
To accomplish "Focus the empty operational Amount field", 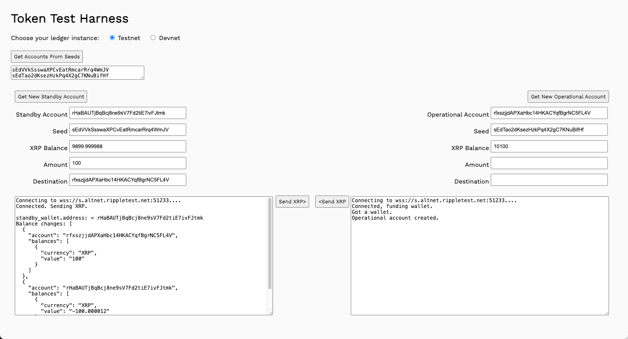I will (x=549, y=163).
